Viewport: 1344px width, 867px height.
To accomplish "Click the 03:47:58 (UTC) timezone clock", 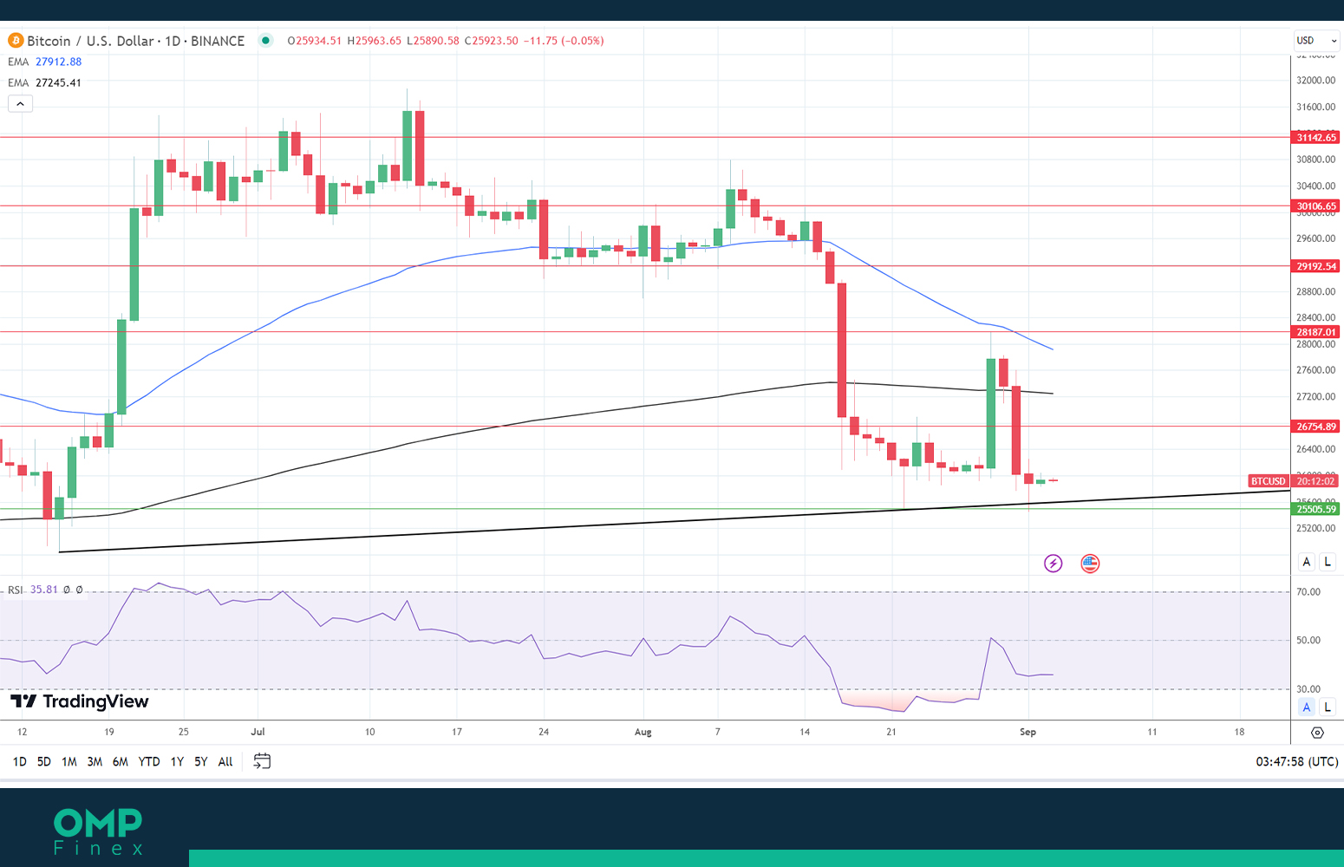I will pyautogui.click(x=1297, y=761).
